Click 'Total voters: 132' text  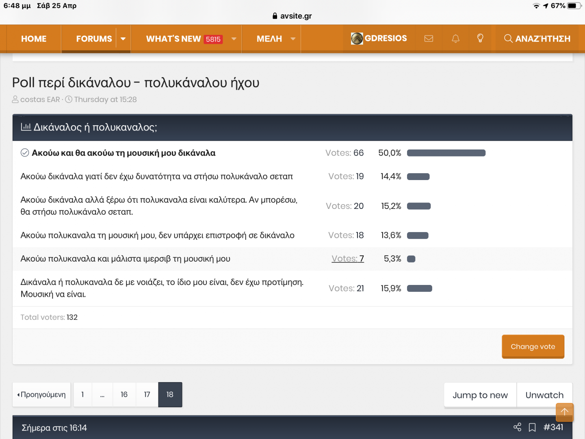point(49,317)
